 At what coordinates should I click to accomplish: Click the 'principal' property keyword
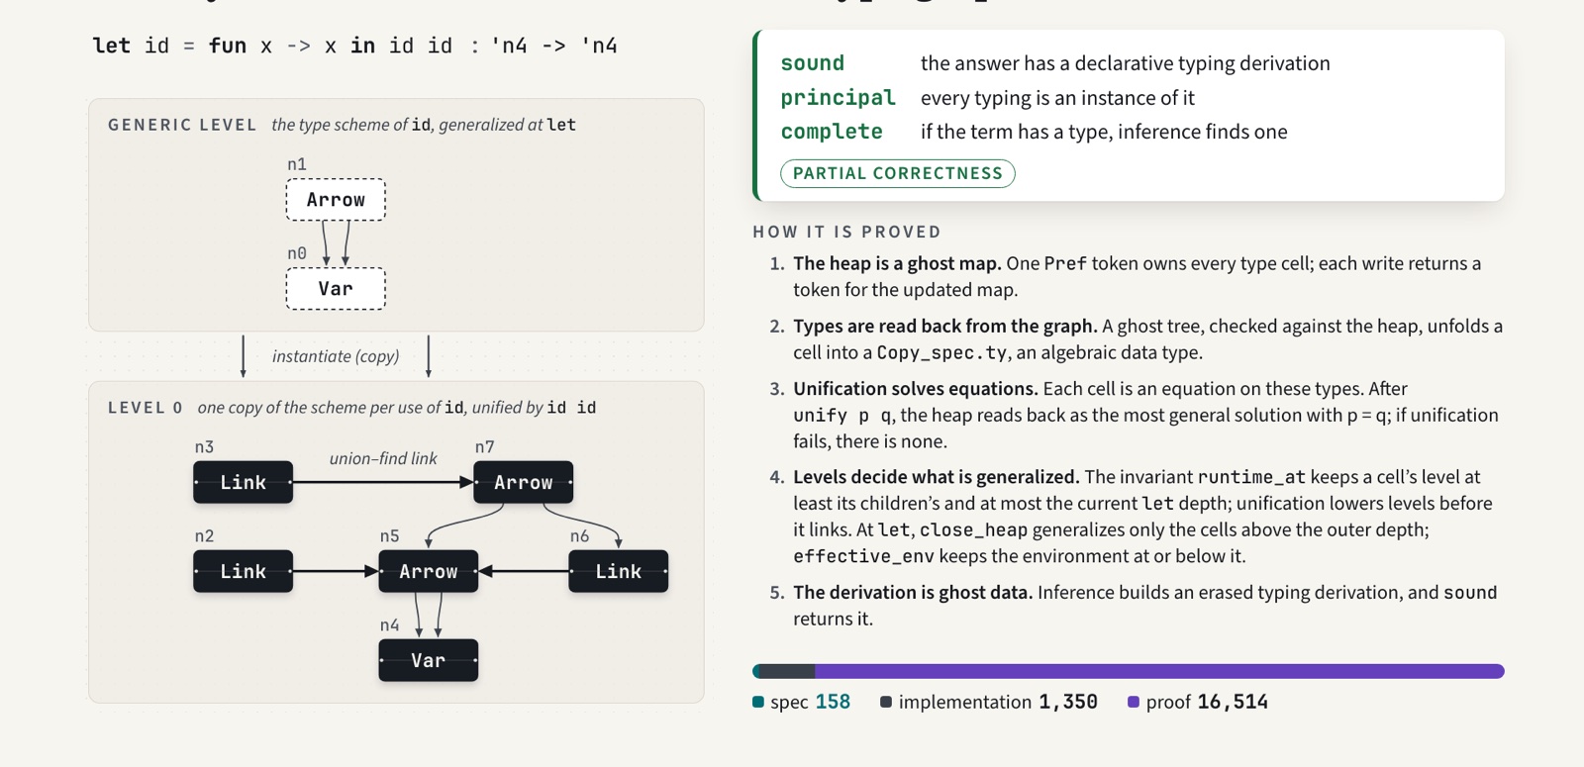pyautogui.click(x=838, y=97)
